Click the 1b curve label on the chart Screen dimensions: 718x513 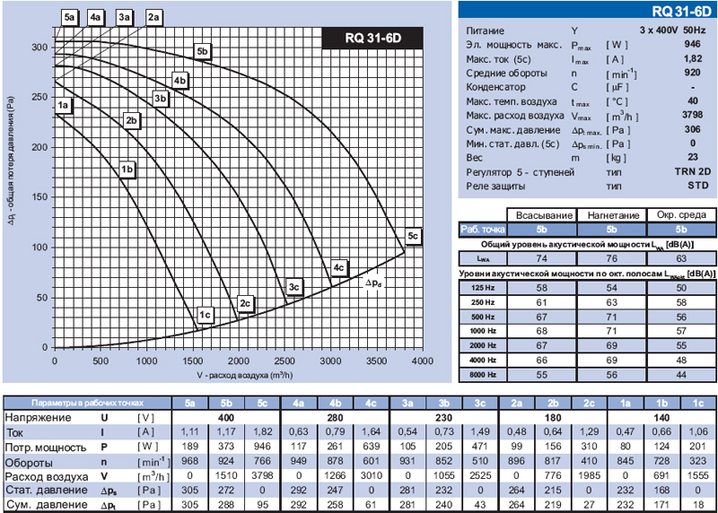point(127,169)
